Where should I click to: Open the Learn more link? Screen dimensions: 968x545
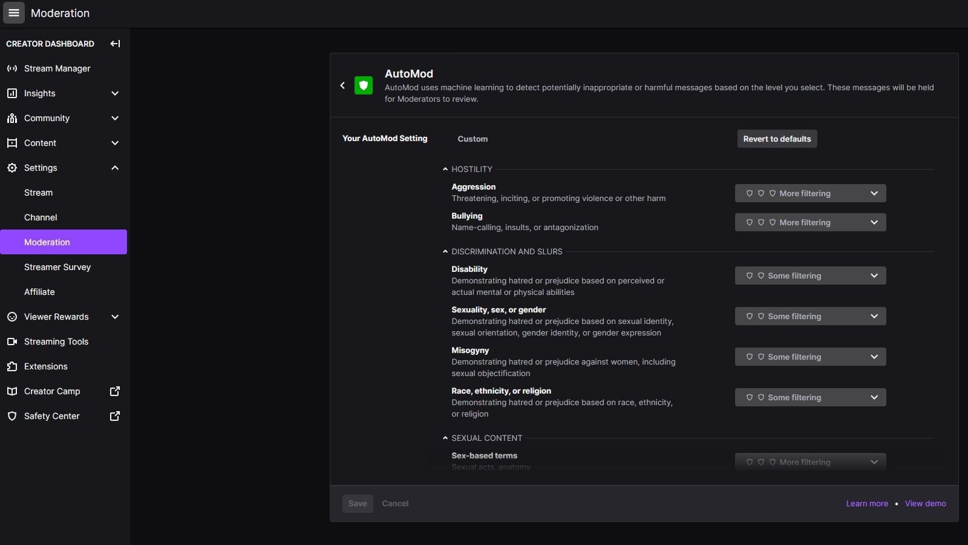pyautogui.click(x=867, y=503)
